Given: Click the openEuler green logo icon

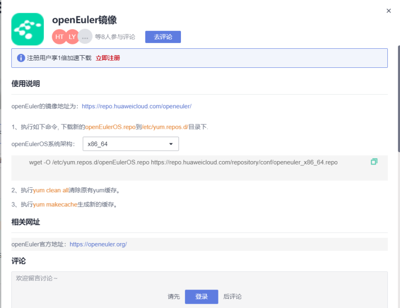Looking at the screenshot, I should pos(27,29).
